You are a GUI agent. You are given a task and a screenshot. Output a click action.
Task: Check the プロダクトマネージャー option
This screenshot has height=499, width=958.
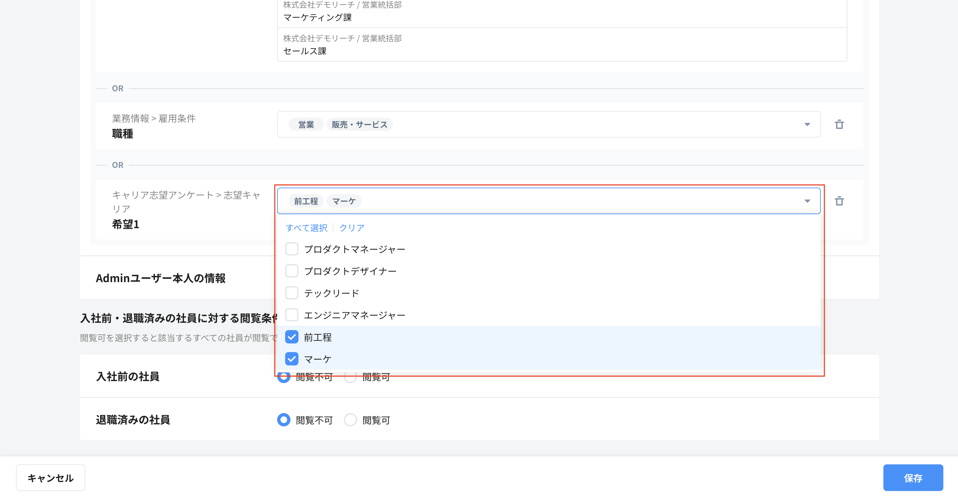coord(291,249)
